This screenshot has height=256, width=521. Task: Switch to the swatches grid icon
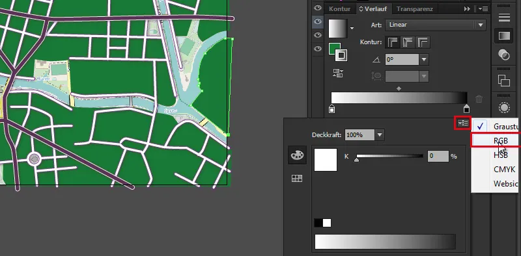coord(297,179)
